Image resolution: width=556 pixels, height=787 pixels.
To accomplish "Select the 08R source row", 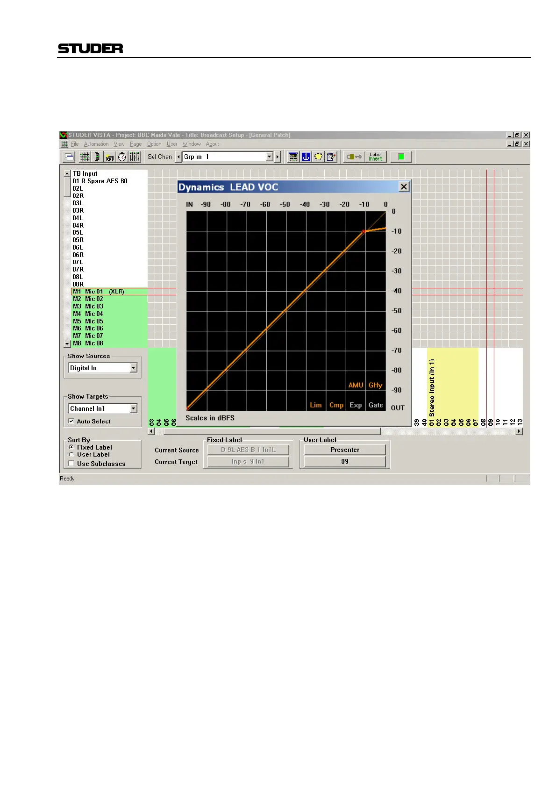I will 109,284.
